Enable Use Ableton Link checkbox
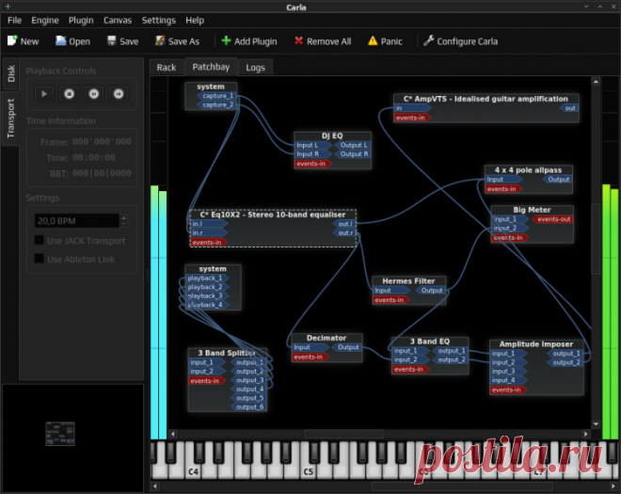This screenshot has width=621, height=494. [40, 259]
